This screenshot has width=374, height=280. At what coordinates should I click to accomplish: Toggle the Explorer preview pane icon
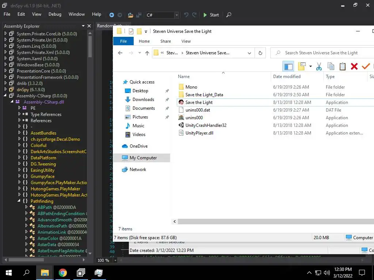[288, 66]
